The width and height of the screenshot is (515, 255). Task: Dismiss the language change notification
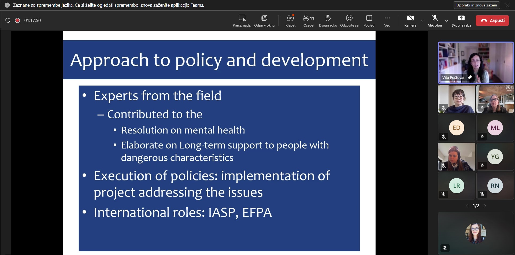click(507, 5)
